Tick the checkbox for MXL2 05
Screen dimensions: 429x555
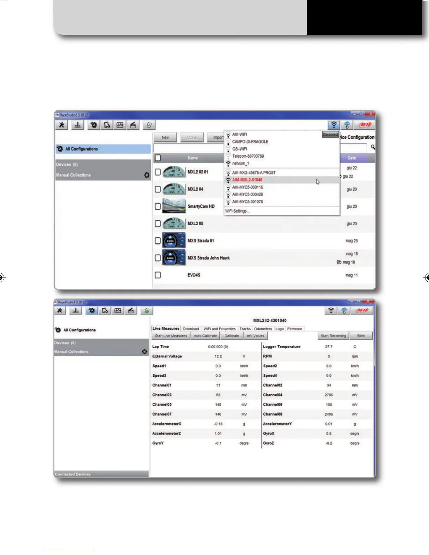pyautogui.click(x=158, y=224)
